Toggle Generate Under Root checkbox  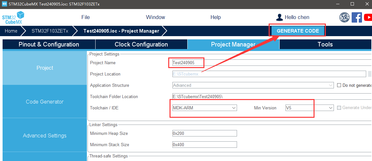(339, 108)
